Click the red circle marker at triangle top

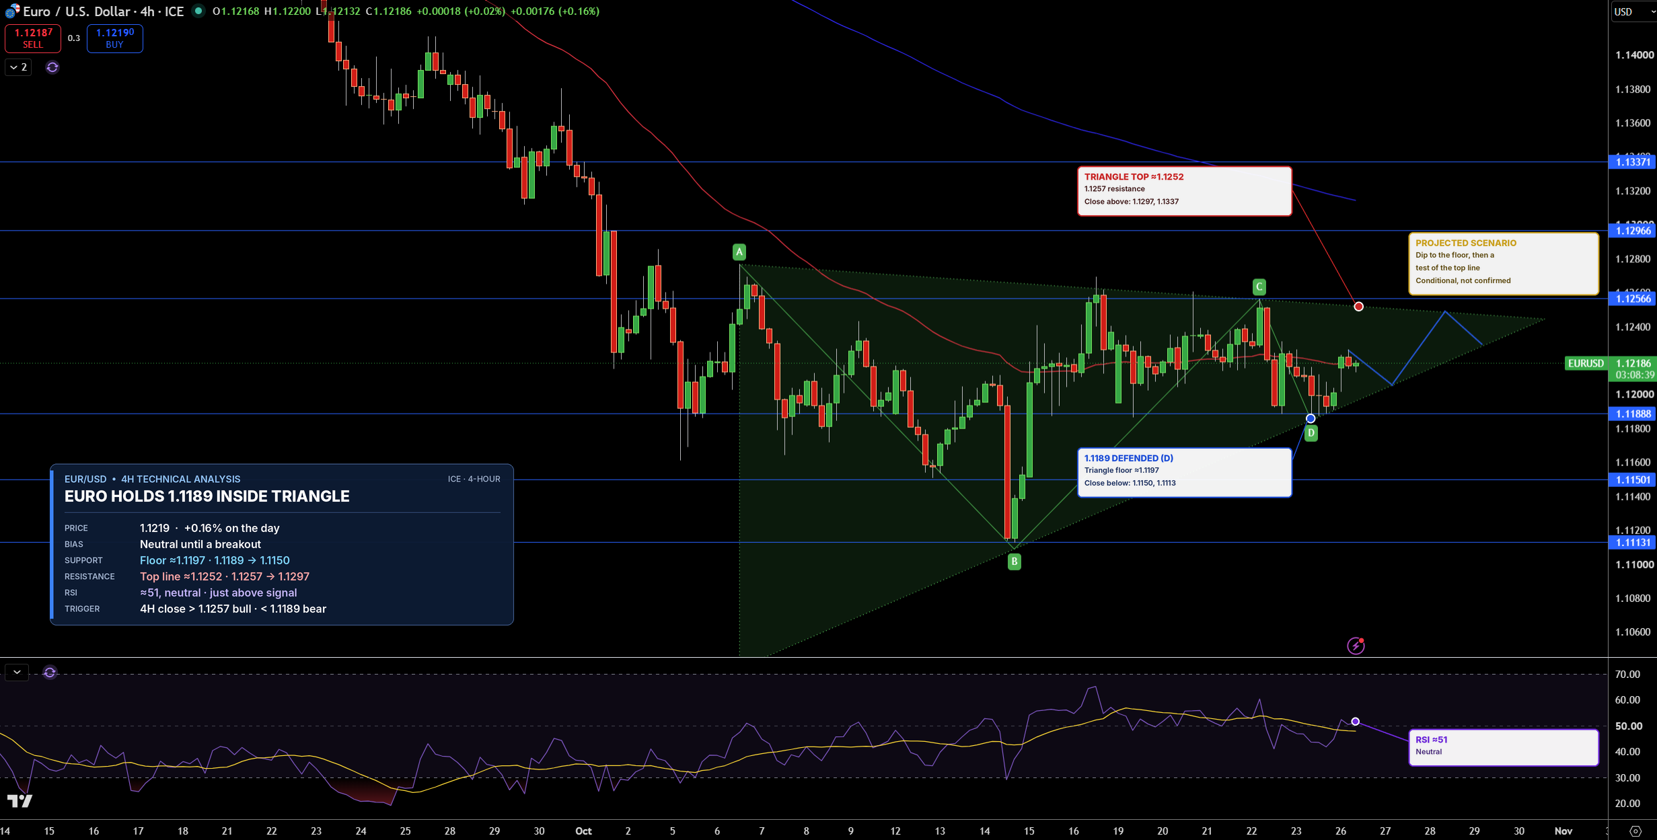tap(1359, 307)
